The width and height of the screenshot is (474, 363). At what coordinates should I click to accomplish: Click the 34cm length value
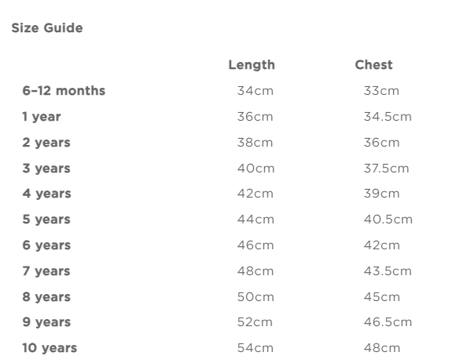tap(255, 91)
